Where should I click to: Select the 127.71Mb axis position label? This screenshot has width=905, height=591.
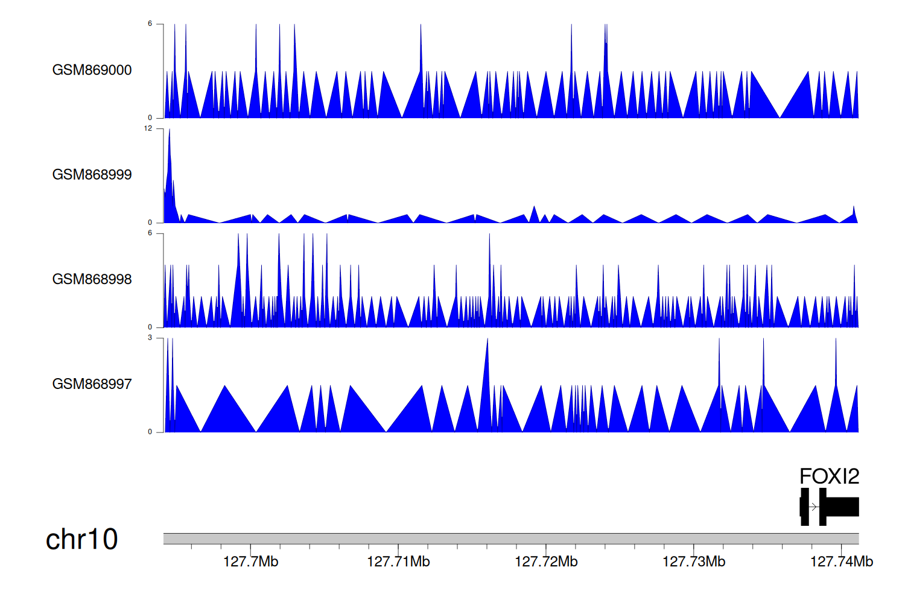pyautogui.click(x=398, y=562)
